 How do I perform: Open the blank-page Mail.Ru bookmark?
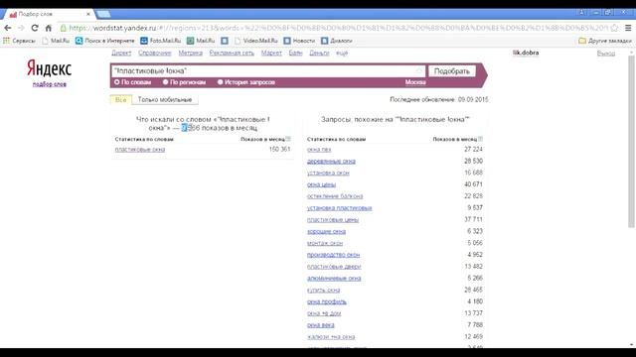pyautogui.click(x=56, y=41)
